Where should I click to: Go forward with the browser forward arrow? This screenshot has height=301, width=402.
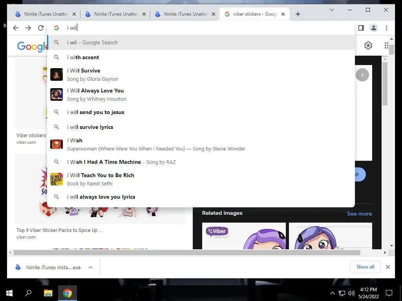(x=28, y=28)
